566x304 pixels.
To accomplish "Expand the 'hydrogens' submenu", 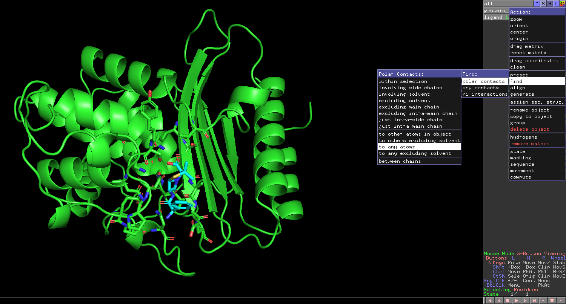I will tap(537, 137).
